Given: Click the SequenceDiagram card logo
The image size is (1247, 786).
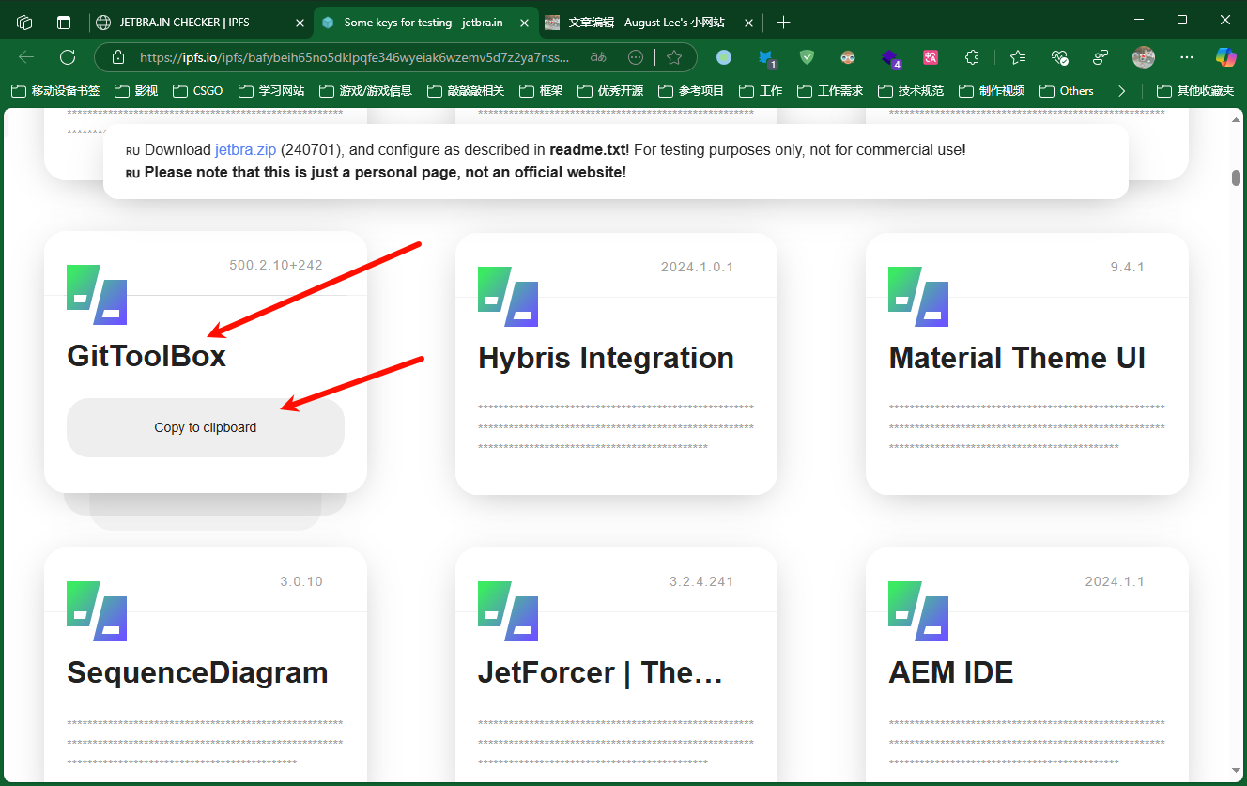Looking at the screenshot, I should tap(97, 611).
